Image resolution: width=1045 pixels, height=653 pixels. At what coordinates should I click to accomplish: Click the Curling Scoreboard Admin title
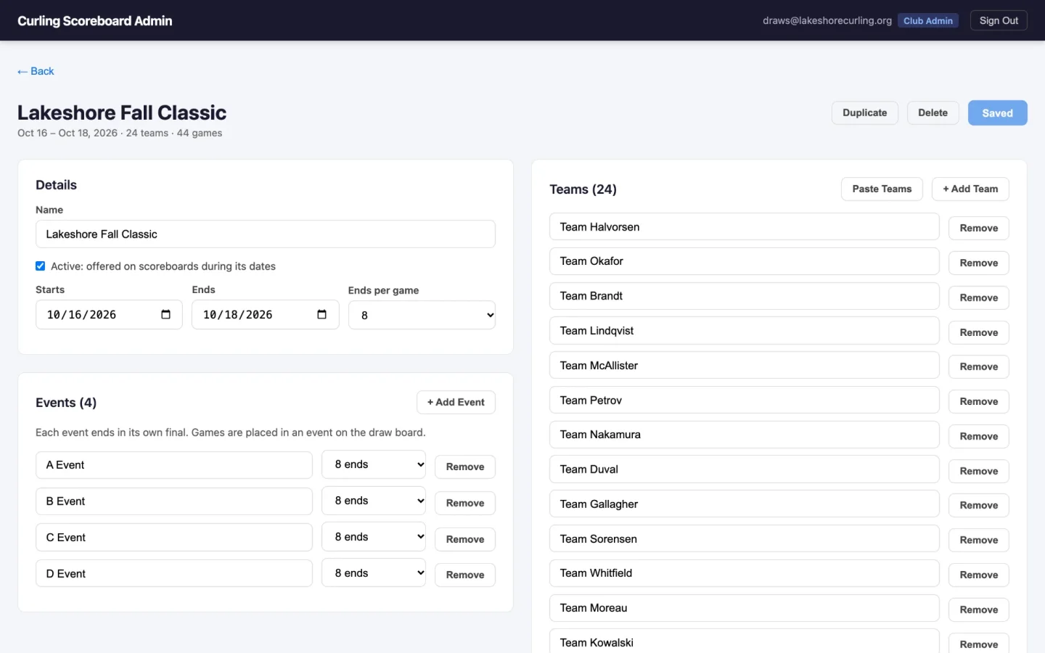click(x=95, y=21)
